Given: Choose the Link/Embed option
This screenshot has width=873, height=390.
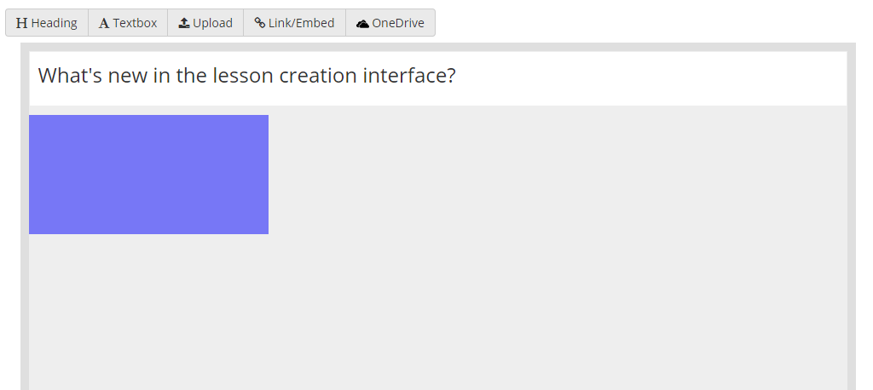Looking at the screenshot, I should 294,23.
